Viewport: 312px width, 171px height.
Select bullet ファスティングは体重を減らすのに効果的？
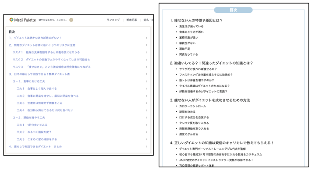206,75
